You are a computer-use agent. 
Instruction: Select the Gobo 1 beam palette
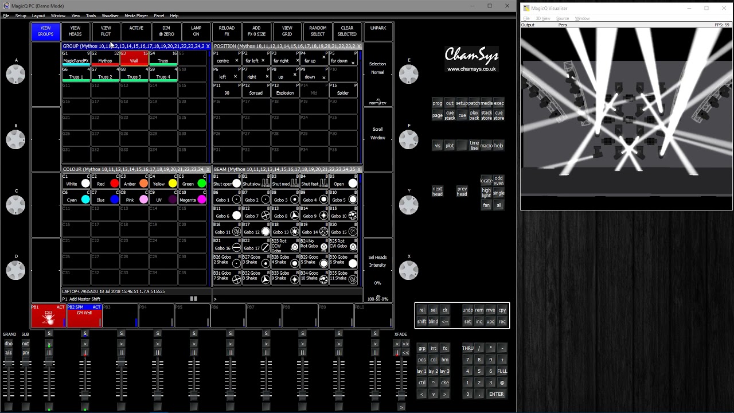tap(227, 197)
